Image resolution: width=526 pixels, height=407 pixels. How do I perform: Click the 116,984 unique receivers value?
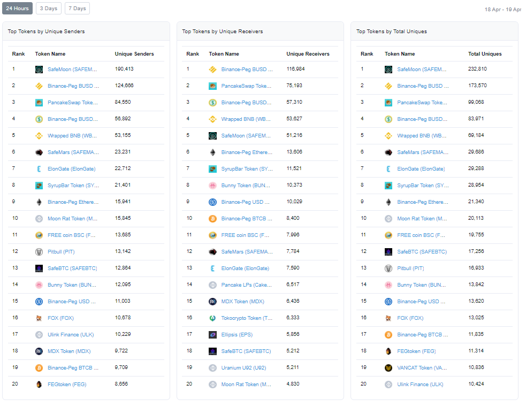(x=295, y=69)
